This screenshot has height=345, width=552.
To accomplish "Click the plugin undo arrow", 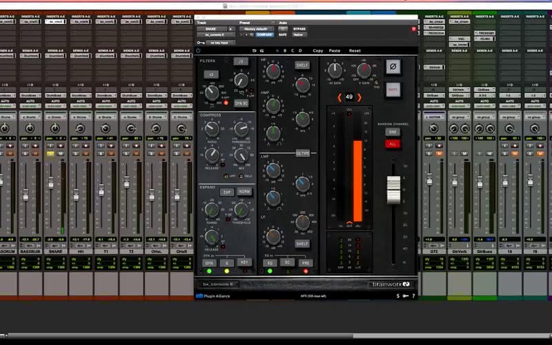I will (x=254, y=50).
